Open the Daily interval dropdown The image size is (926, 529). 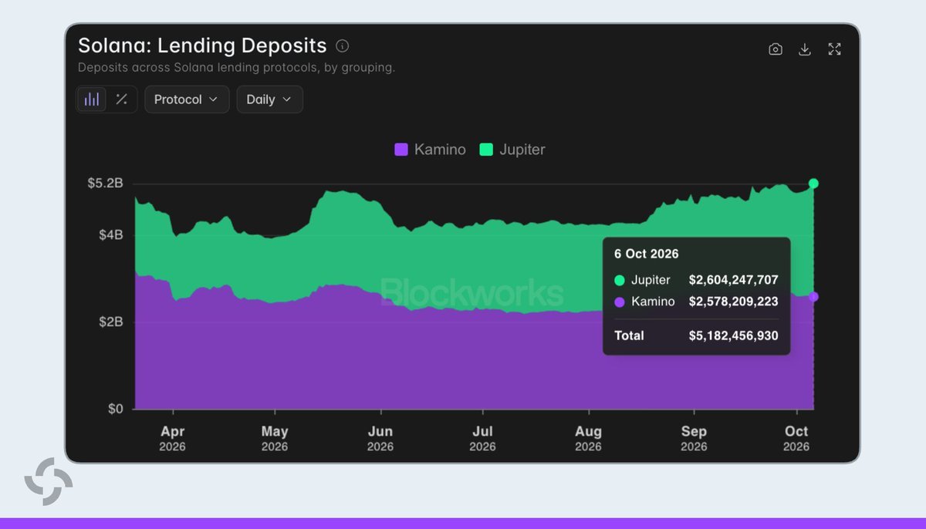(x=269, y=99)
